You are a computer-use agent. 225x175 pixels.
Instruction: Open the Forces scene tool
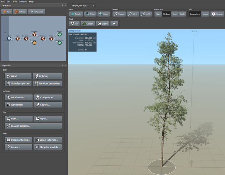tap(119, 14)
